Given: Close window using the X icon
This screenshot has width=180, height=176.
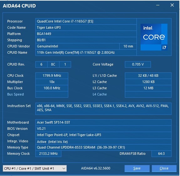Looking at the screenshot, I should [172, 5].
